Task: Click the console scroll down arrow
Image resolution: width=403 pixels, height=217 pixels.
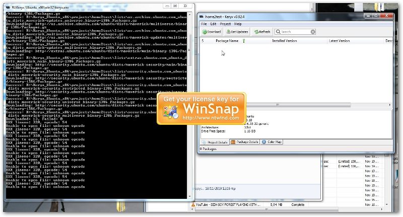Action: tap(190, 196)
